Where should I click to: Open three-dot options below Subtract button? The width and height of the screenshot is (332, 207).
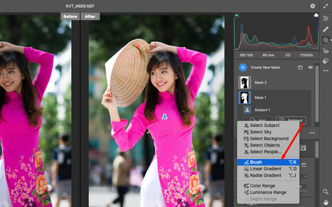[312, 133]
